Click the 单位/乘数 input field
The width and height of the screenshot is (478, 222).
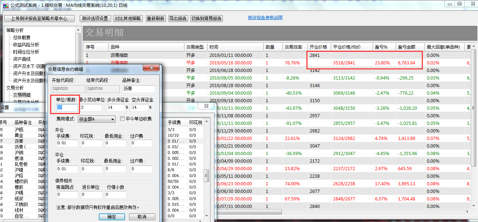[x=67, y=108]
